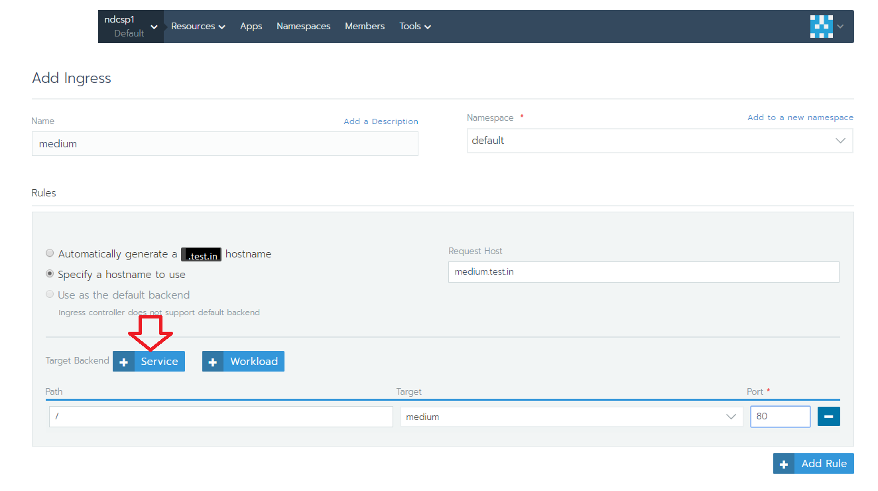
Task: Open Members in navigation bar
Action: pos(365,27)
